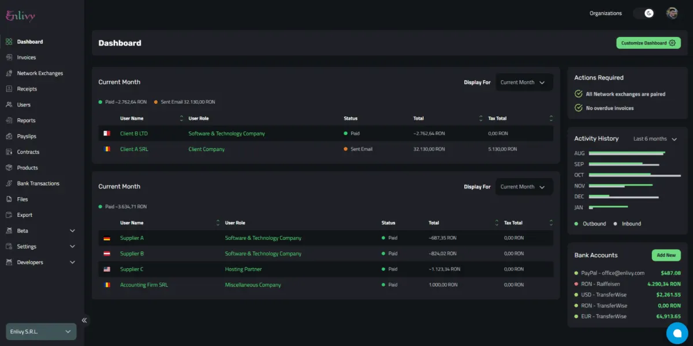Click the Dashboard grid icon in sidebar
Image resolution: width=693 pixels, height=346 pixels.
(x=9, y=42)
